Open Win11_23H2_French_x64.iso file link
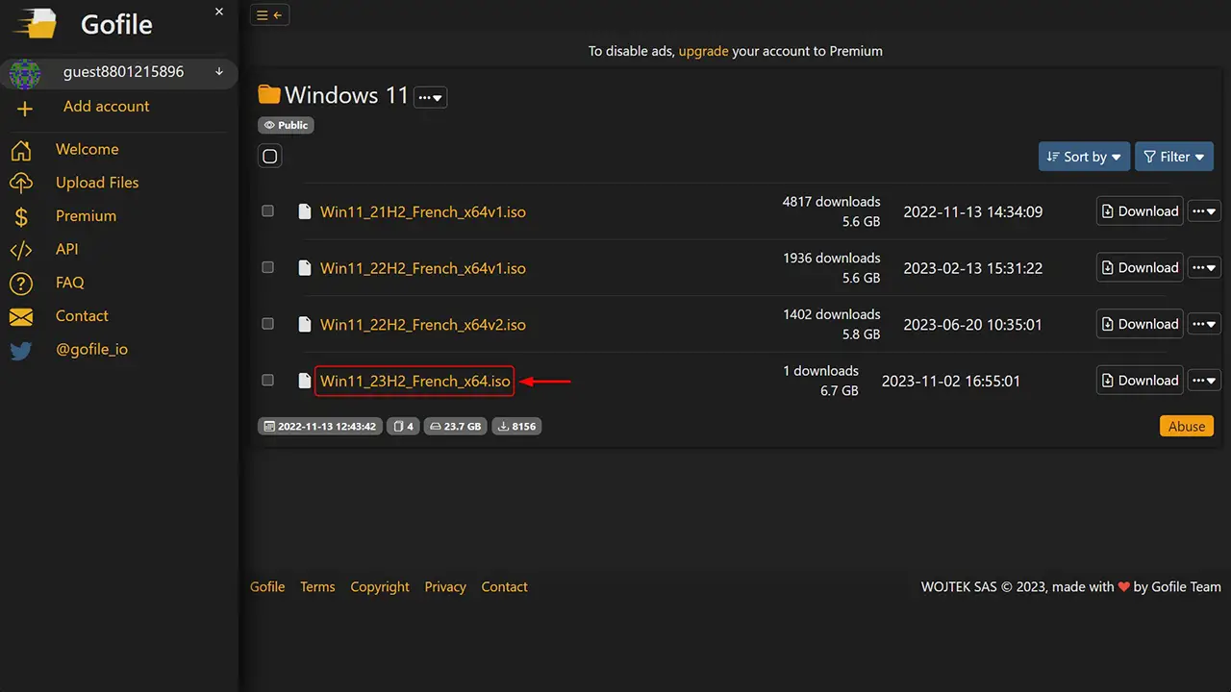The image size is (1231, 692). click(x=415, y=381)
